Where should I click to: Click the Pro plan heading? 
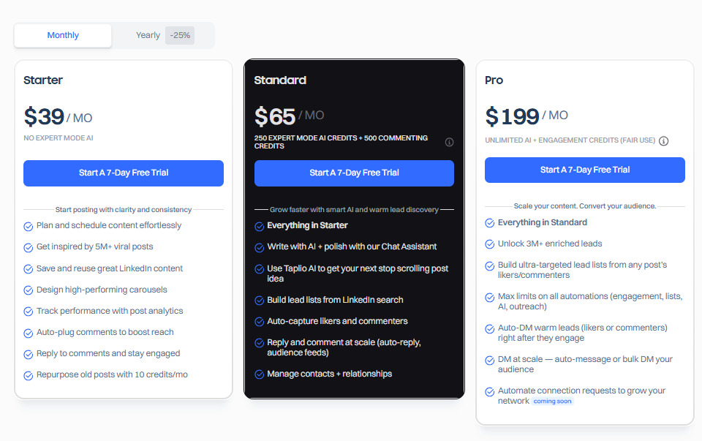click(494, 80)
